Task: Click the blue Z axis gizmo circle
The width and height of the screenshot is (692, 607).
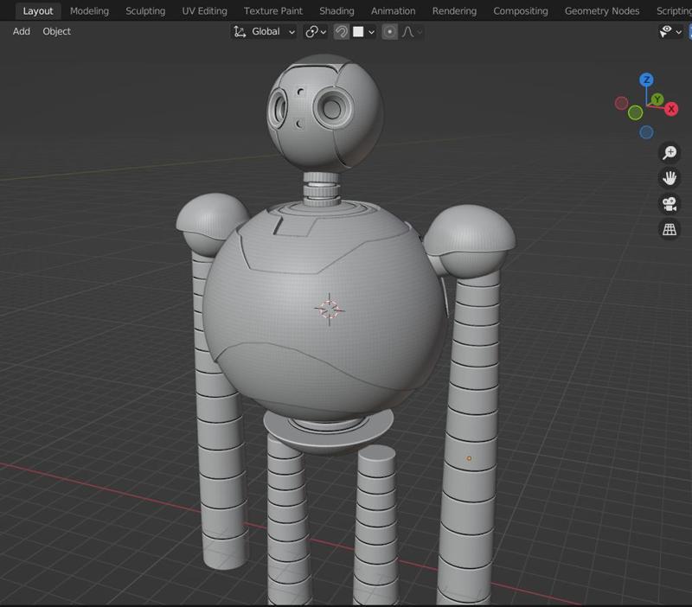Action: [646, 80]
